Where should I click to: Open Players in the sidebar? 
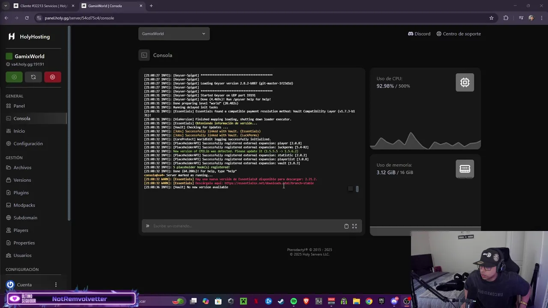click(x=21, y=230)
